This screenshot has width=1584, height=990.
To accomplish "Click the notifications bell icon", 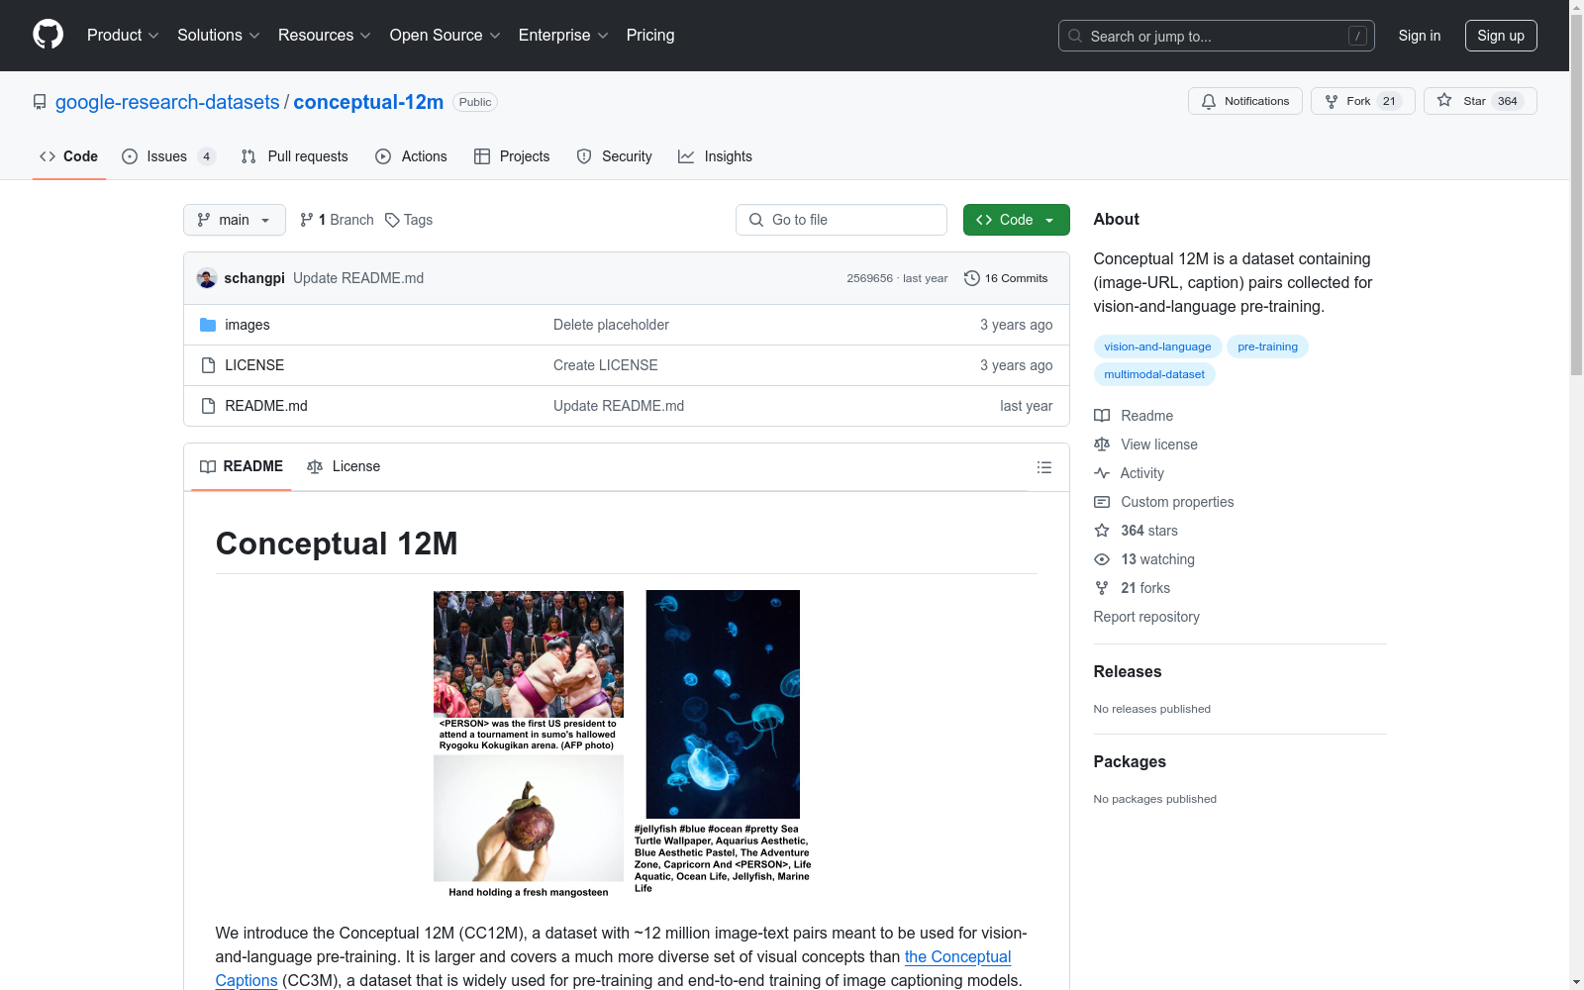I will (x=1209, y=101).
